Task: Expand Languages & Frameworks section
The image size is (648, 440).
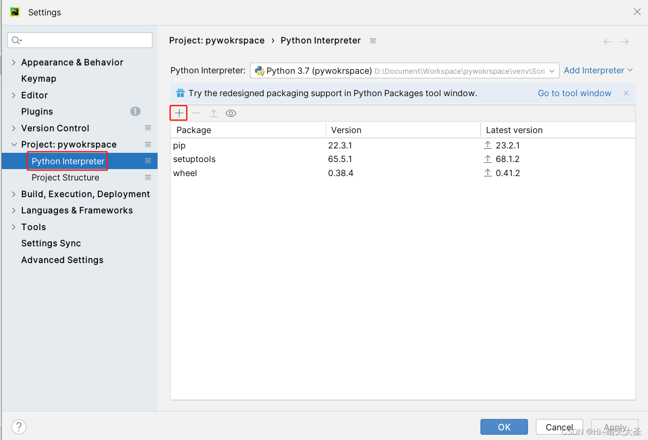Action: click(14, 210)
